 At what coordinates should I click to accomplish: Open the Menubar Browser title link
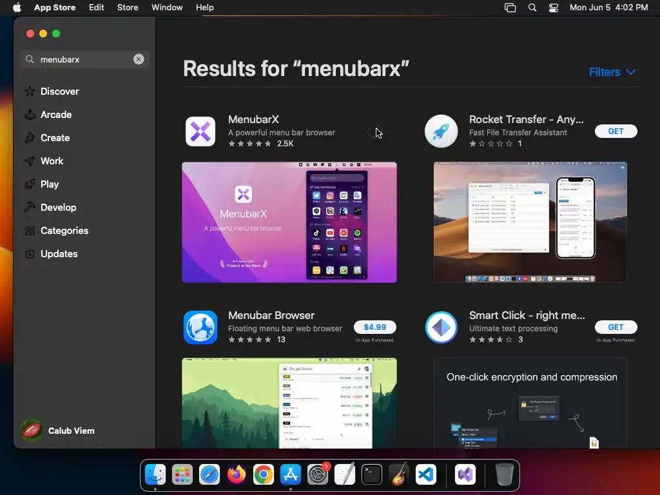point(271,315)
